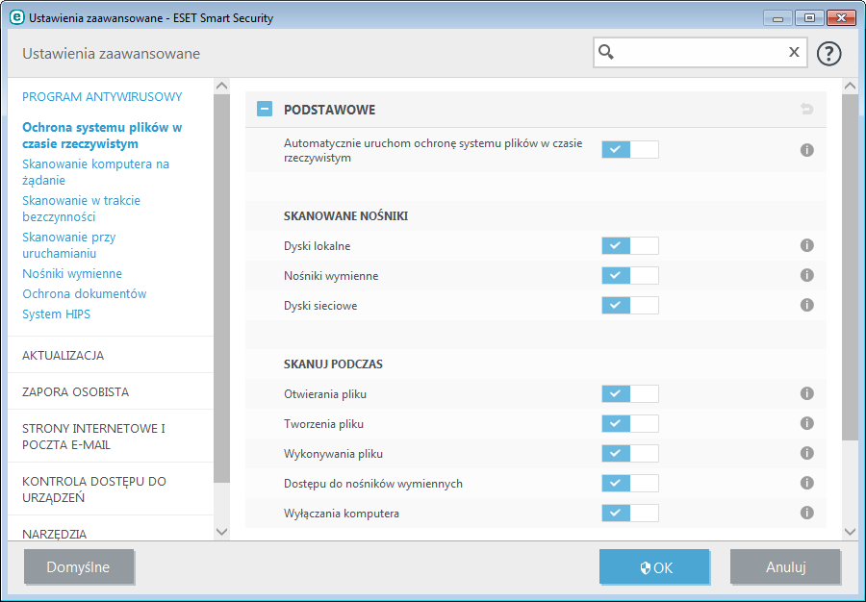Click the search magnifier icon

coord(606,53)
